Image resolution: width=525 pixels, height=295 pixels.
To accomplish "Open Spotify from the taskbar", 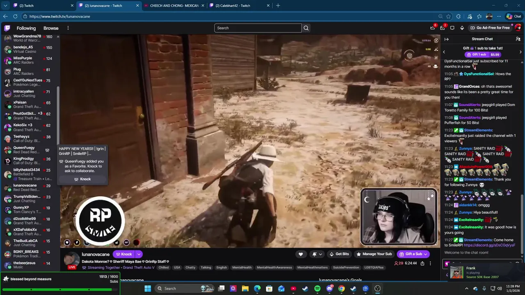I will point(317,288).
